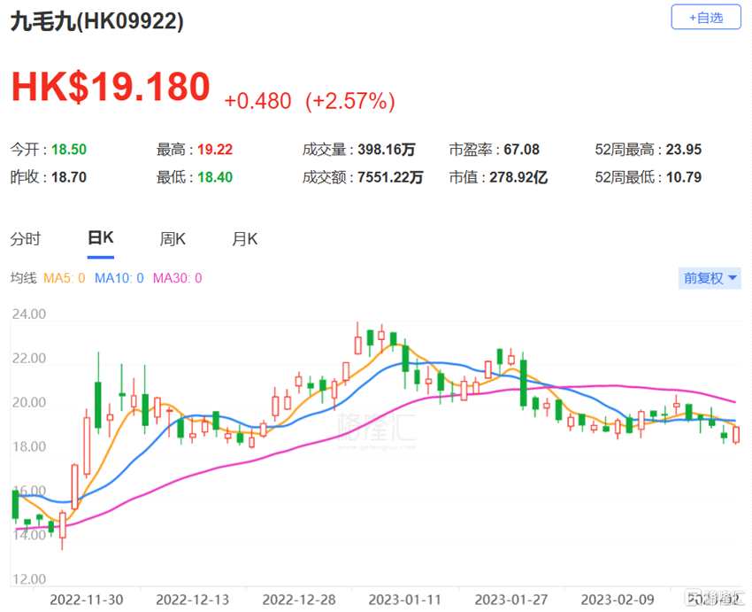Image resolution: width=752 pixels, height=612 pixels.
Task: Click the 20.00 price axis label
Action: tap(29, 402)
